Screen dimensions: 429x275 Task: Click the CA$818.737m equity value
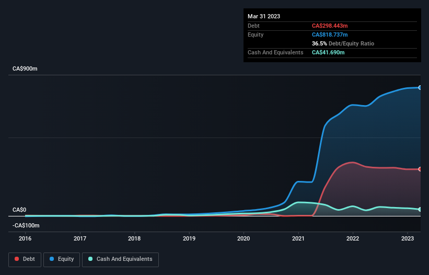[330, 35]
